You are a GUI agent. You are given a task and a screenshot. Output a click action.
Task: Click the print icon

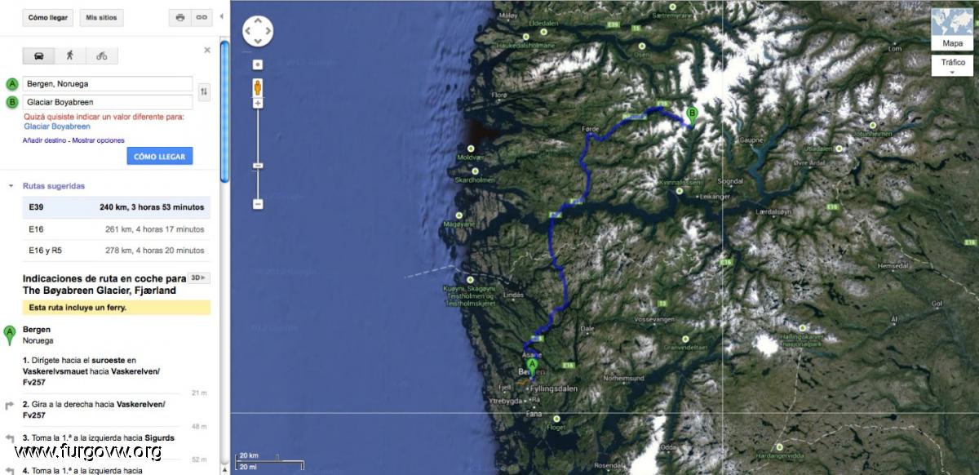(x=180, y=17)
